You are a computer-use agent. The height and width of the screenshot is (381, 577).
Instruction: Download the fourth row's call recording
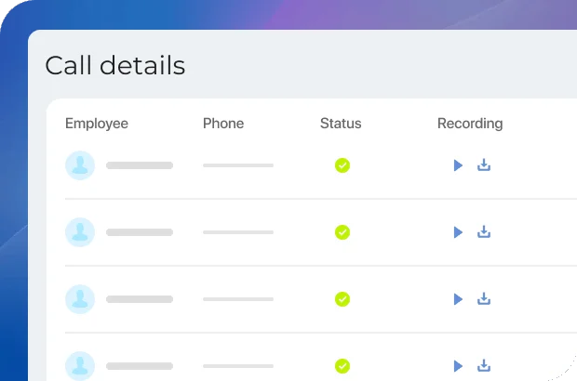(x=484, y=365)
